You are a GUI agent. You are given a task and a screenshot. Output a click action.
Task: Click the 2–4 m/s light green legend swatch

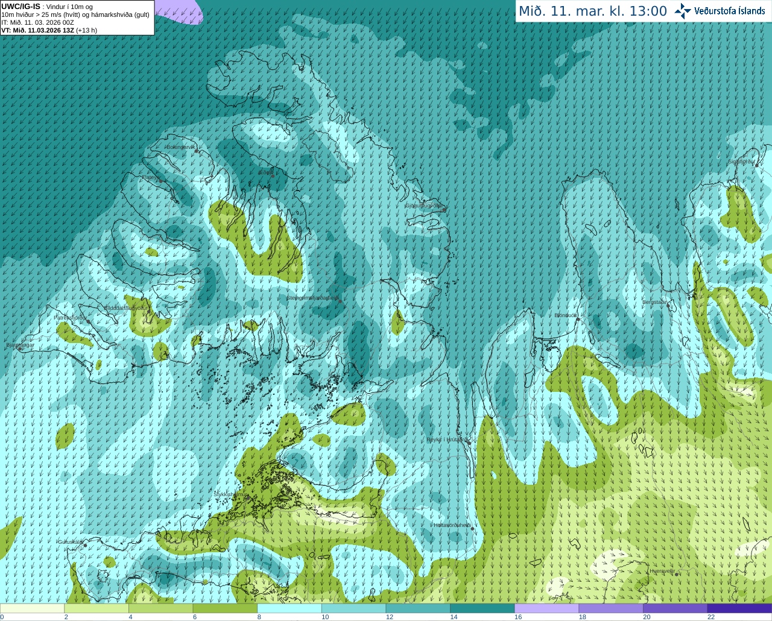tap(96, 608)
